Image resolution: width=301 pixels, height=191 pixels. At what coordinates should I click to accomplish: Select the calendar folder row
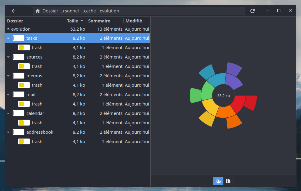[x=35, y=113]
